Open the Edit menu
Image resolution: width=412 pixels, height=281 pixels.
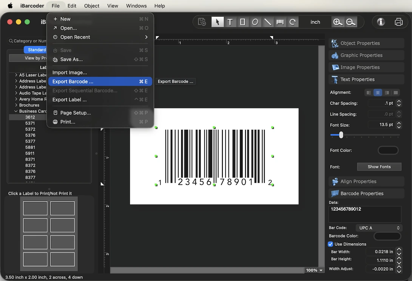pyautogui.click(x=72, y=6)
